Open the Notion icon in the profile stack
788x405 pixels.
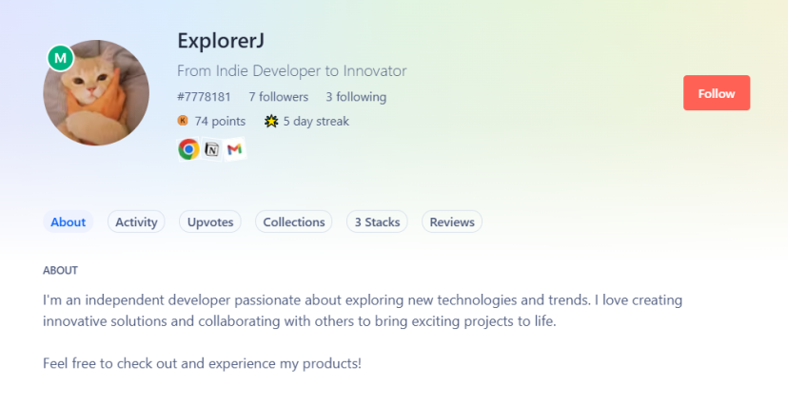[x=211, y=149]
